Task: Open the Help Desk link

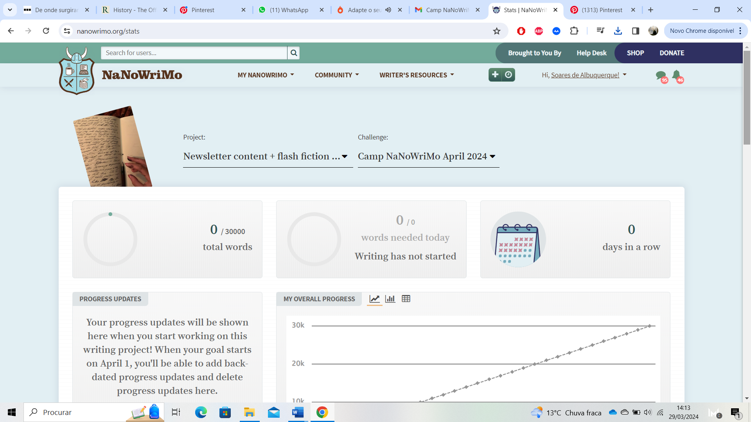Action: point(591,53)
